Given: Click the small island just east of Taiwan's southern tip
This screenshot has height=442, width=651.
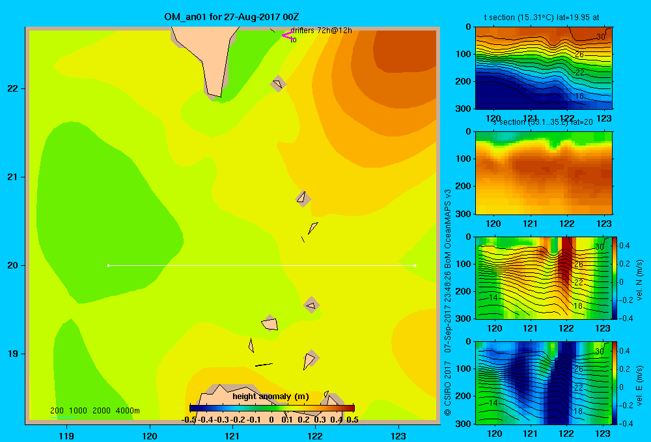Looking at the screenshot, I should [278, 84].
